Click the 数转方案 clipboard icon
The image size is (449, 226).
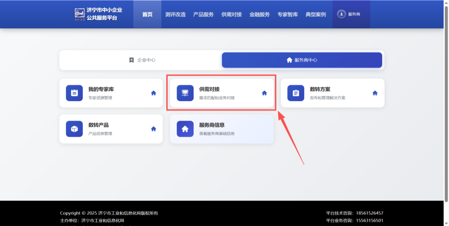295,93
